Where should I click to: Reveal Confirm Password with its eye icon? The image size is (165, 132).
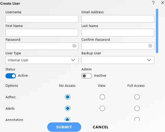pos(150,46)
